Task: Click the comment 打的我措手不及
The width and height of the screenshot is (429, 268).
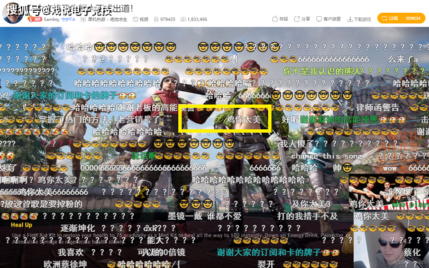Action: [308, 216]
